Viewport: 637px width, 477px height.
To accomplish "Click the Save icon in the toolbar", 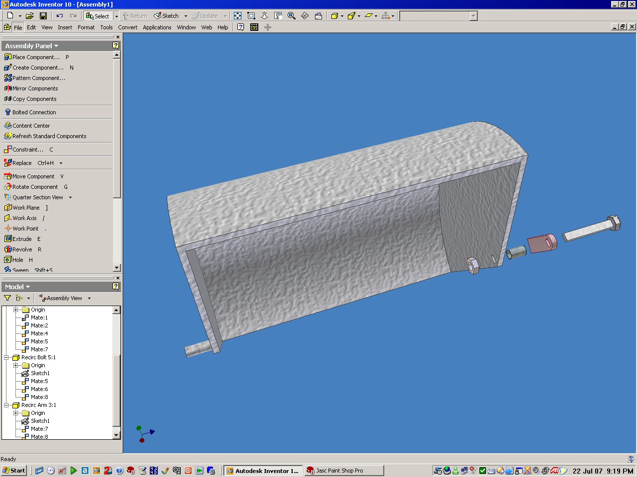I will click(x=43, y=16).
